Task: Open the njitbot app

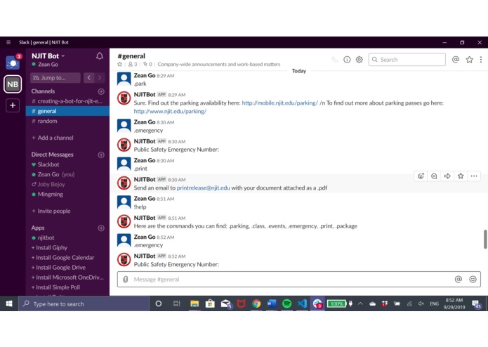Action: [x=67, y=237]
